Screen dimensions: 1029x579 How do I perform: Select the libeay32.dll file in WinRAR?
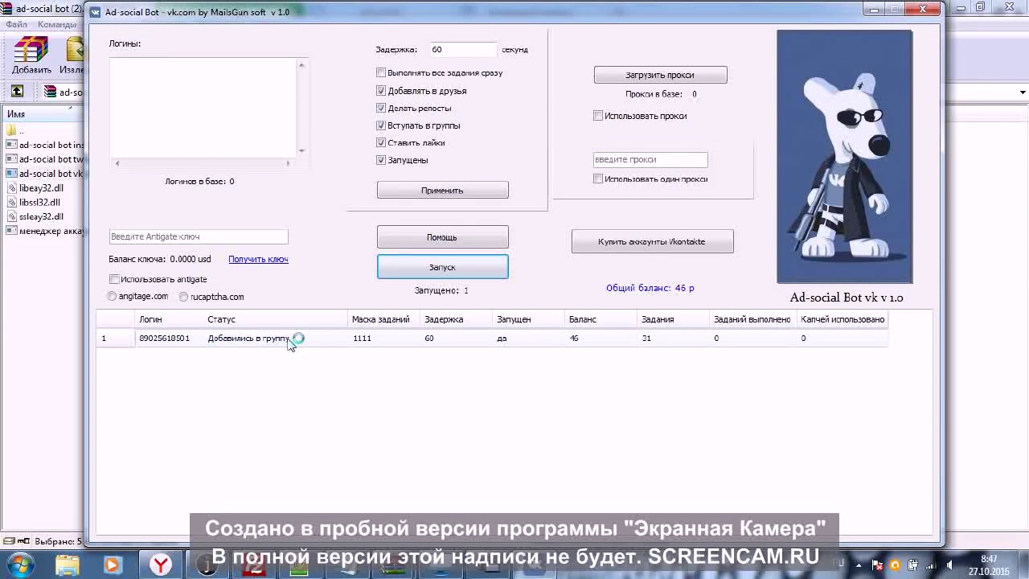[41, 188]
